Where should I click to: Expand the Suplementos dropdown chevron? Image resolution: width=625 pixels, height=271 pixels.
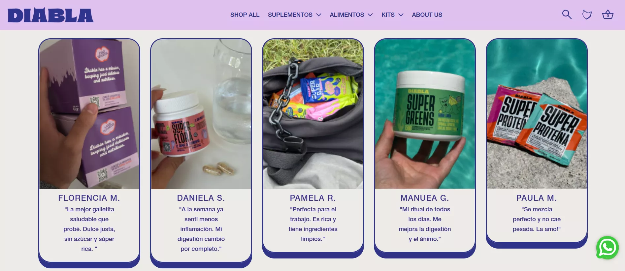click(x=318, y=15)
